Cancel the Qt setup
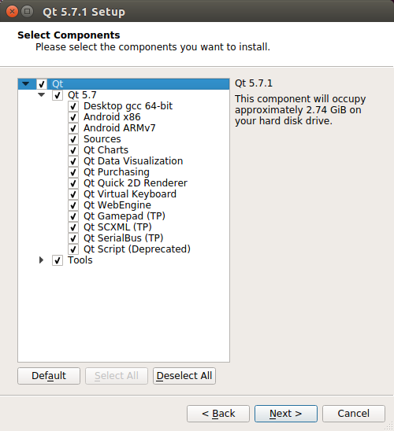The width and height of the screenshot is (394, 431). click(x=354, y=414)
